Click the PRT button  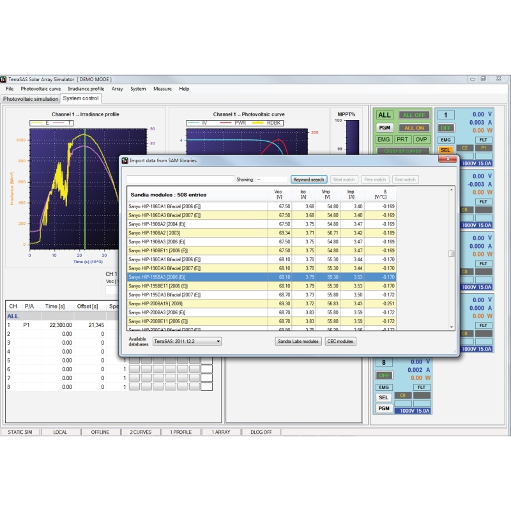tap(402, 139)
